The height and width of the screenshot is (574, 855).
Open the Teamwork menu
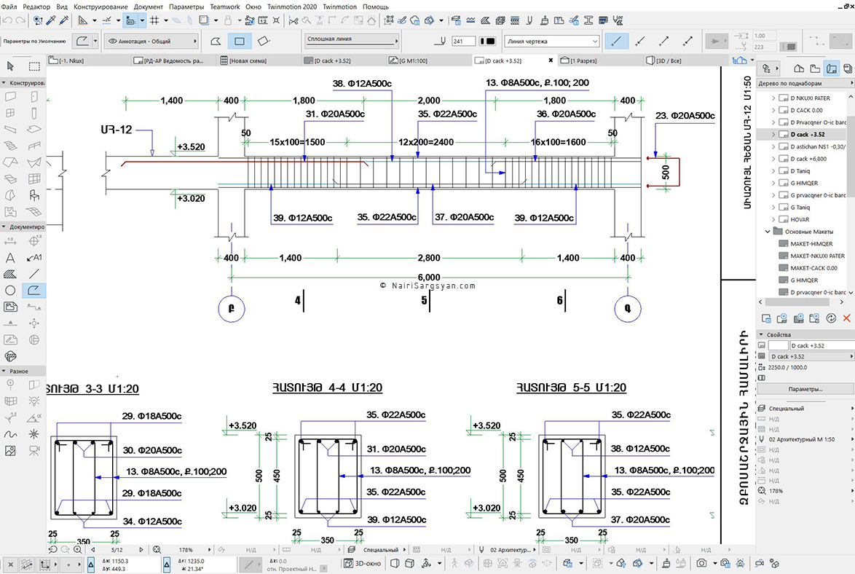point(224,7)
